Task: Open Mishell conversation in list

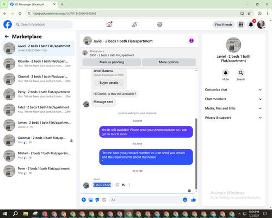Action: coord(38,155)
